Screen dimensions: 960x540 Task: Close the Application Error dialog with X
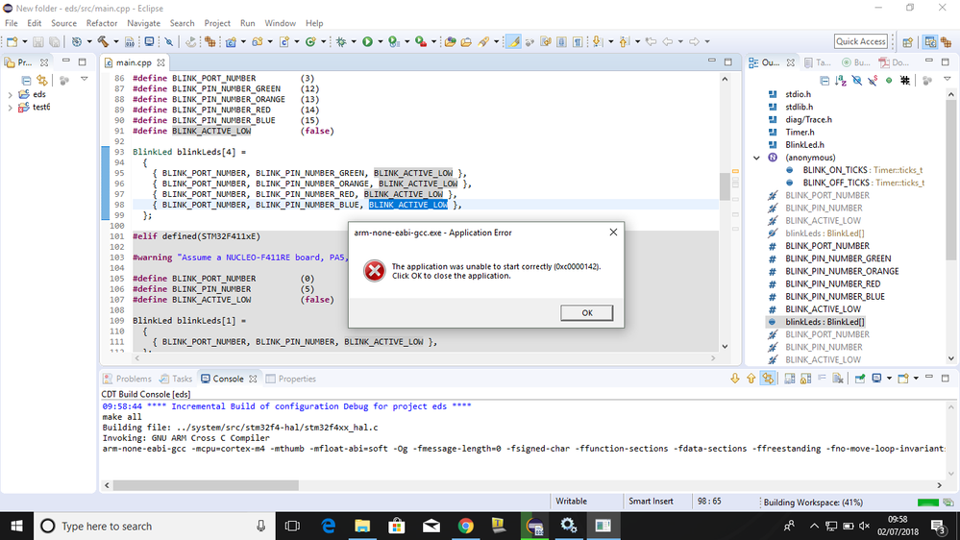(x=613, y=232)
